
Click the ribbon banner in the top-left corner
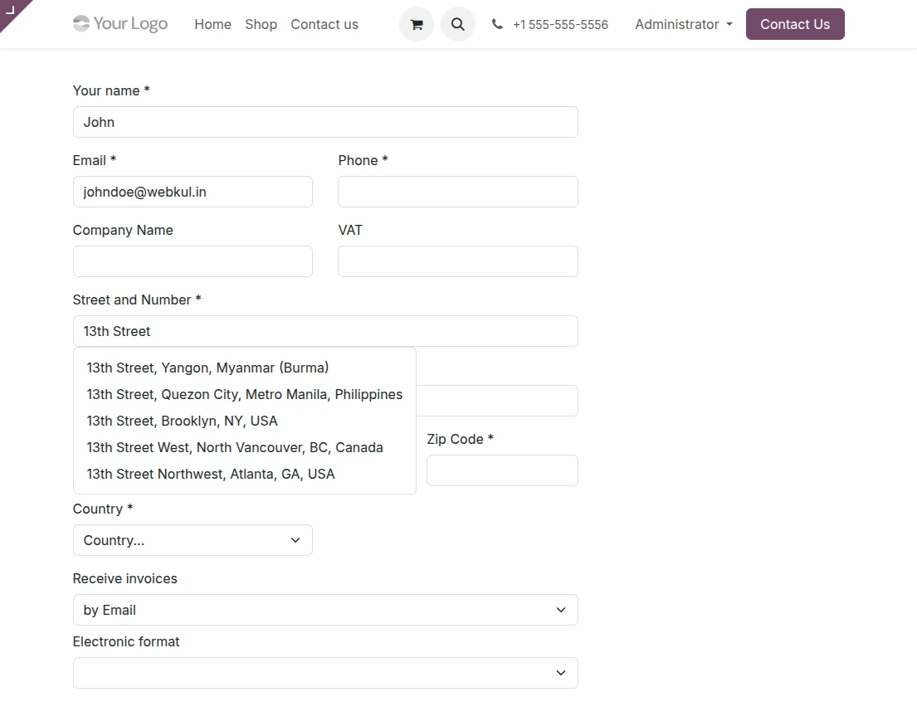[12, 12]
